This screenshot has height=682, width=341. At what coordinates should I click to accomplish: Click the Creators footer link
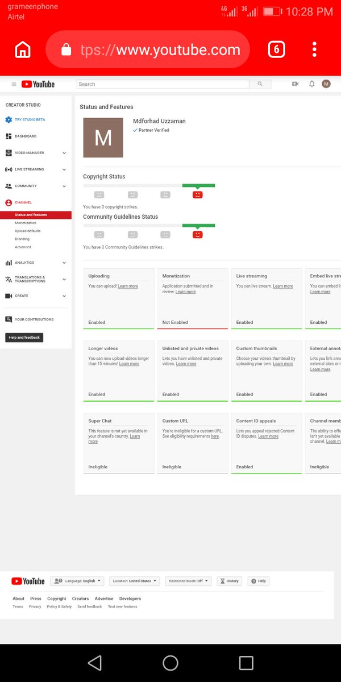point(80,598)
